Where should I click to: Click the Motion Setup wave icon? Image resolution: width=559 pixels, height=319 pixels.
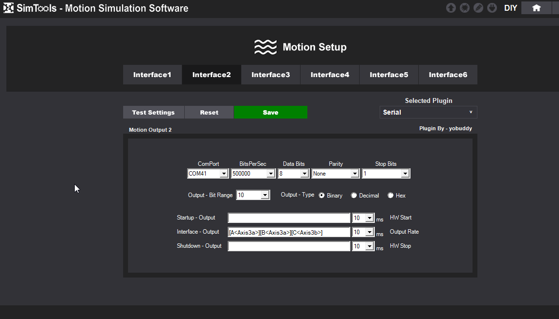click(x=265, y=47)
